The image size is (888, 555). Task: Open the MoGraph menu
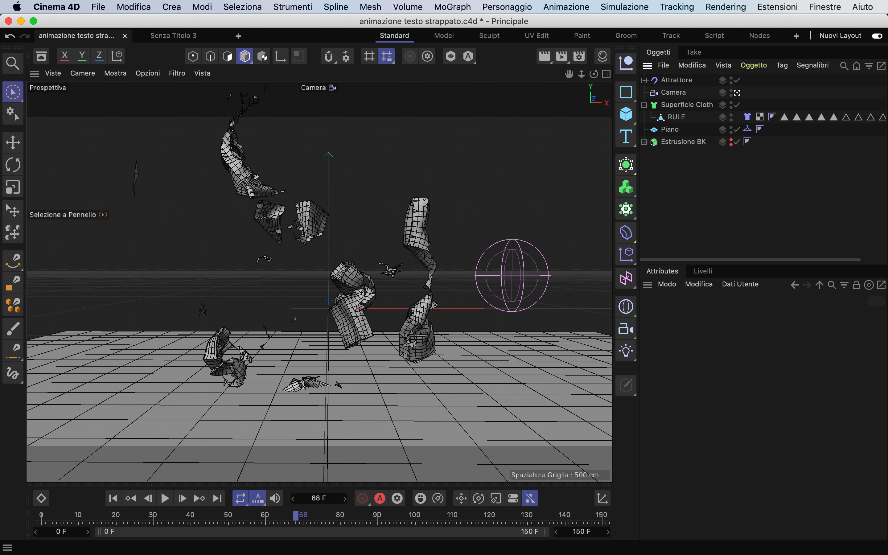452,7
